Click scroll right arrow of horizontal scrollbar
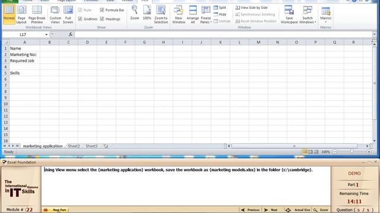380x213 pixels. pos(367,146)
